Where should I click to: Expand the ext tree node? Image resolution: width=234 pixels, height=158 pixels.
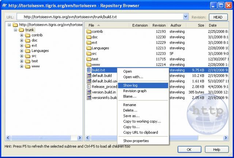coord(22,46)
